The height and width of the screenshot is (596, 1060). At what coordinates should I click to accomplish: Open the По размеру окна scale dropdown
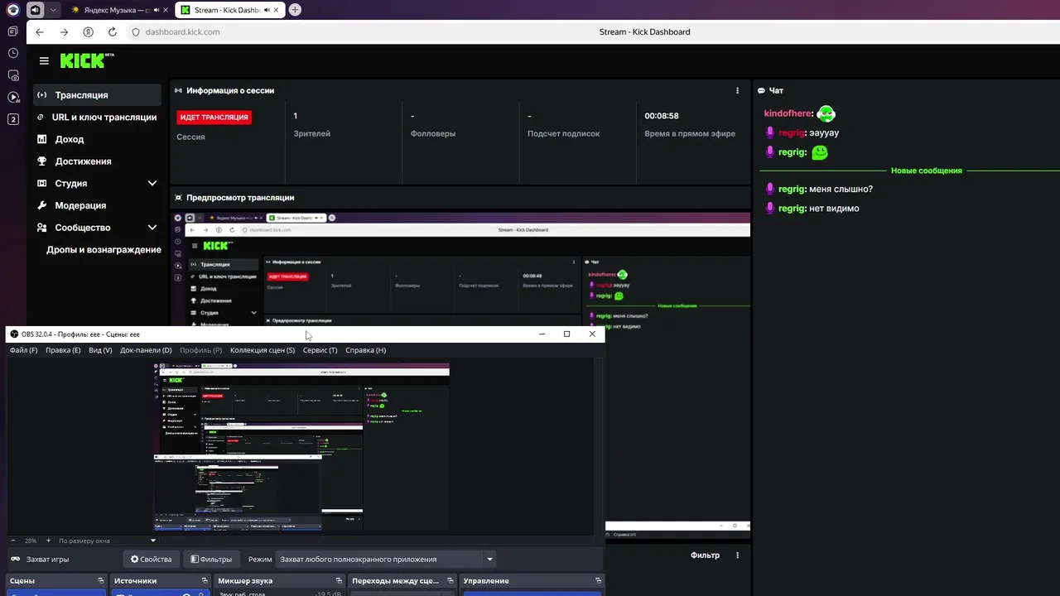(x=106, y=541)
